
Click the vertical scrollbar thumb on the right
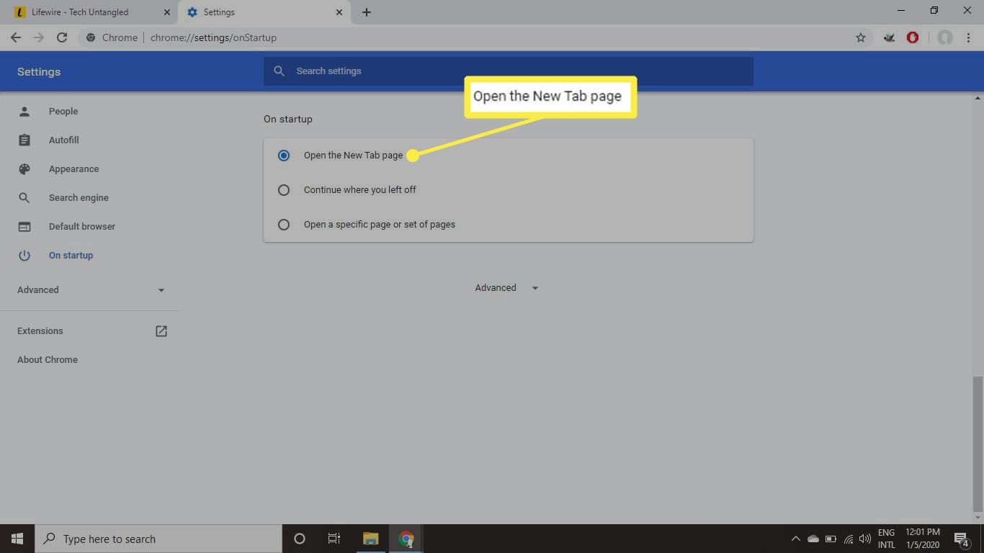978,444
